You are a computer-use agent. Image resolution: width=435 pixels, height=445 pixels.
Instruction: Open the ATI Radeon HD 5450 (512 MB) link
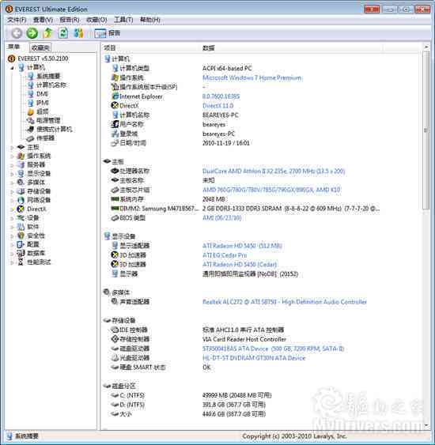click(x=242, y=246)
